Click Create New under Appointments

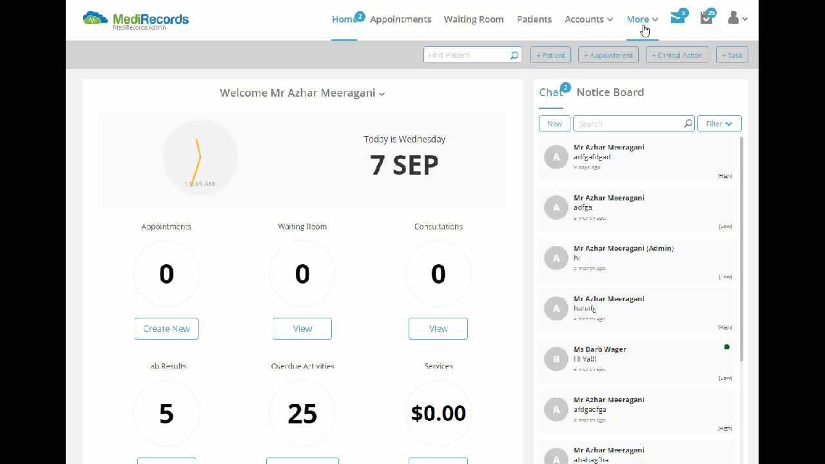coord(166,329)
